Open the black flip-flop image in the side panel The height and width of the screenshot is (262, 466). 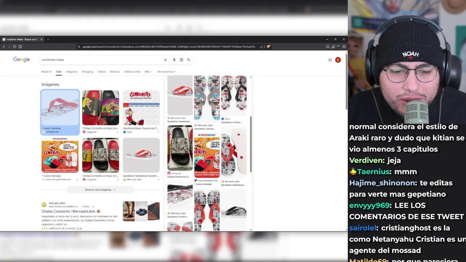click(x=234, y=211)
